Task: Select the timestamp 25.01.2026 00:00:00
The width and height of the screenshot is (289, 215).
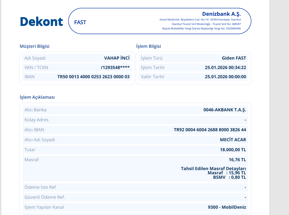Action: [x=225, y=77]
